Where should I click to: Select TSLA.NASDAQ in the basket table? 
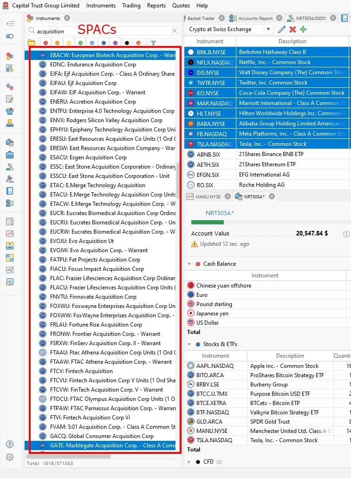tap(267, 144)
